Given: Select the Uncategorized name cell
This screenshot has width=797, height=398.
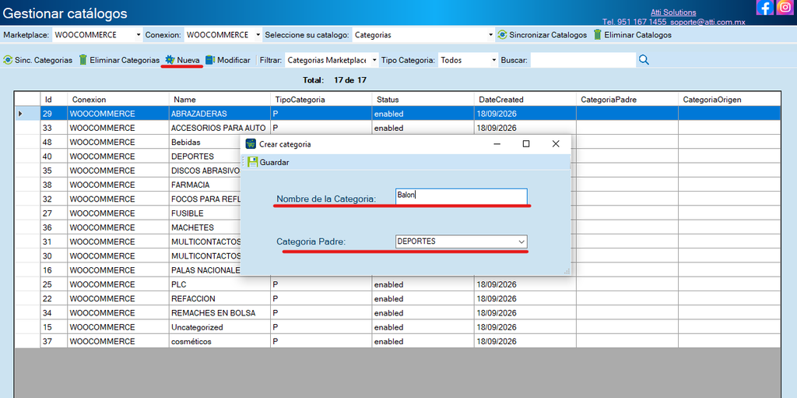Looking at the screenshot, I should 219,327.
